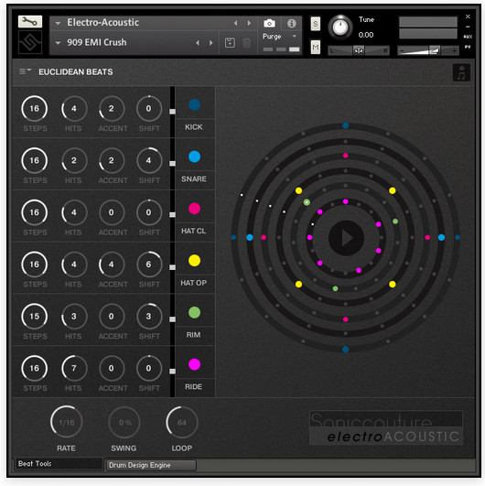
Task: Select the RIM track label
Action: pyautogui.click(x=193, y=335)
